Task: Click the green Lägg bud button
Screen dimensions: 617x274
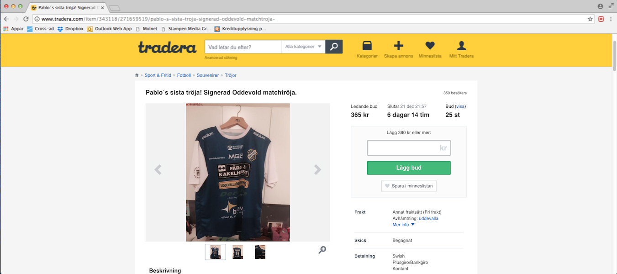Action: (409, 168)
